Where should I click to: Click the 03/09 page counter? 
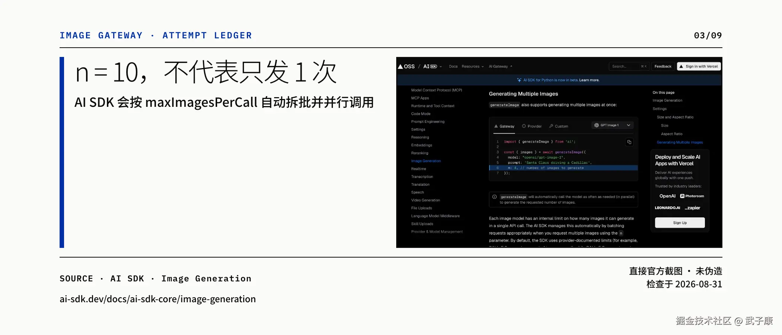click(708, 35)
